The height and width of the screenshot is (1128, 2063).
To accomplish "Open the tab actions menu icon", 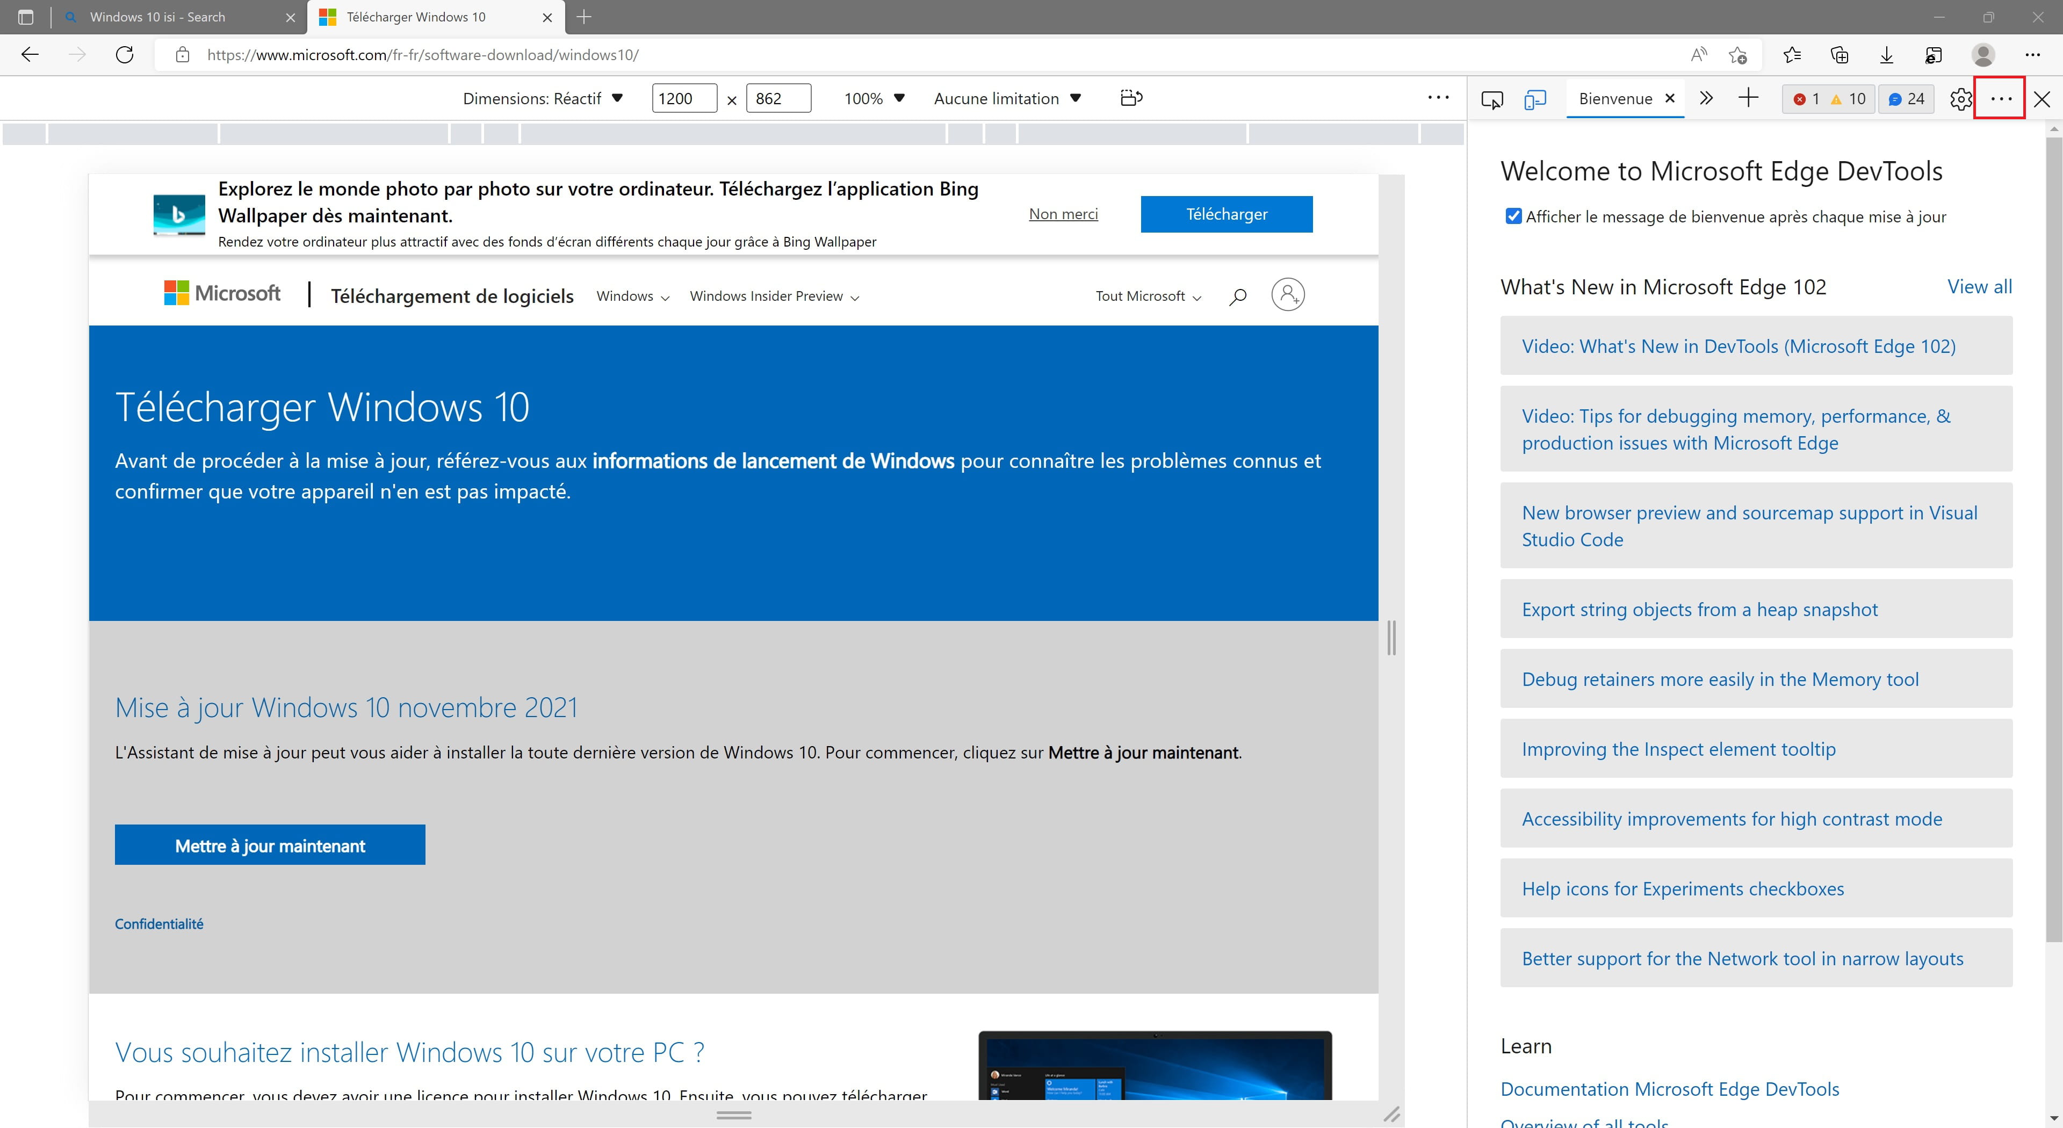I will coord(26,17).
